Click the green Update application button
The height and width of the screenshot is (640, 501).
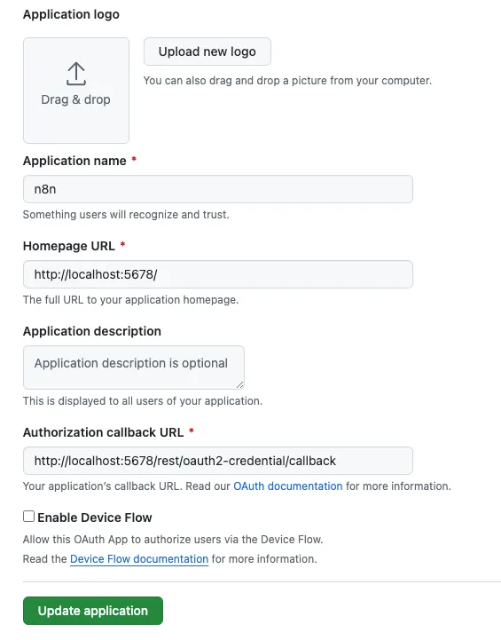pyautogui.click(x=93, y=611)
